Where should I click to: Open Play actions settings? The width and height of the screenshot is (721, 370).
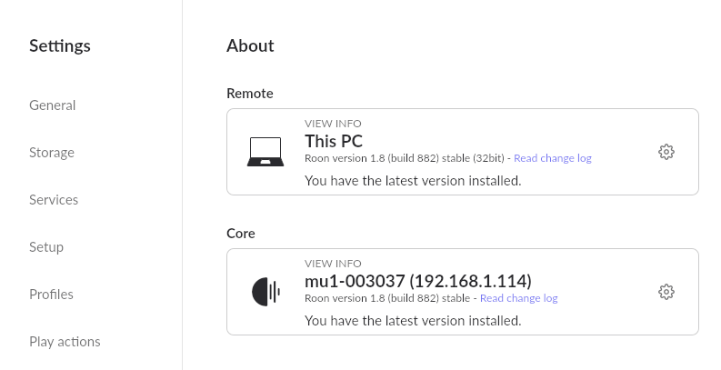click(65, 342)
